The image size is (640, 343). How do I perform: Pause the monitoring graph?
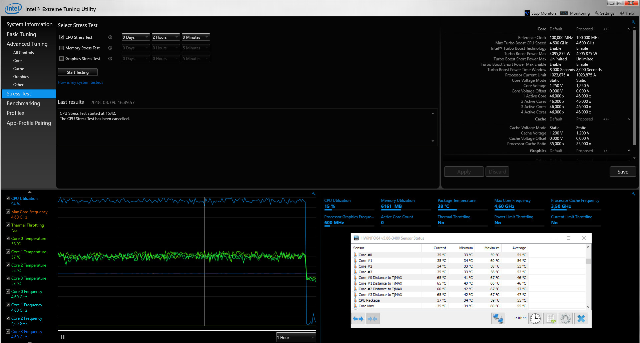tap(62, 337)
